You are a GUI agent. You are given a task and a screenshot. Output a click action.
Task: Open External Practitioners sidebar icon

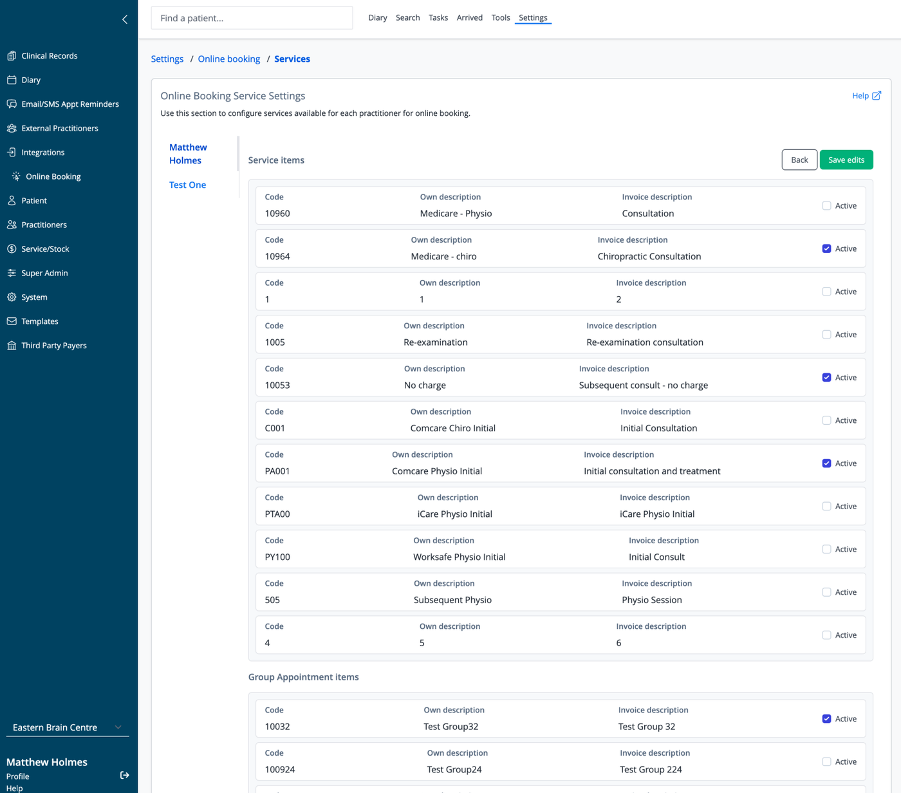click(x=12, y=128)
